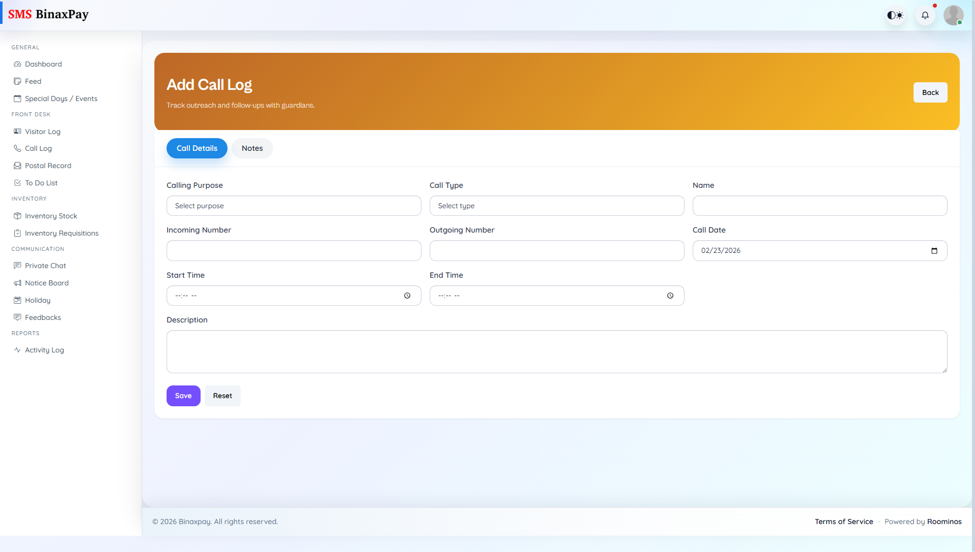Go to Notice Board in the sidebar
Viewport: 975px width, 552px height.
coord(47,283)
